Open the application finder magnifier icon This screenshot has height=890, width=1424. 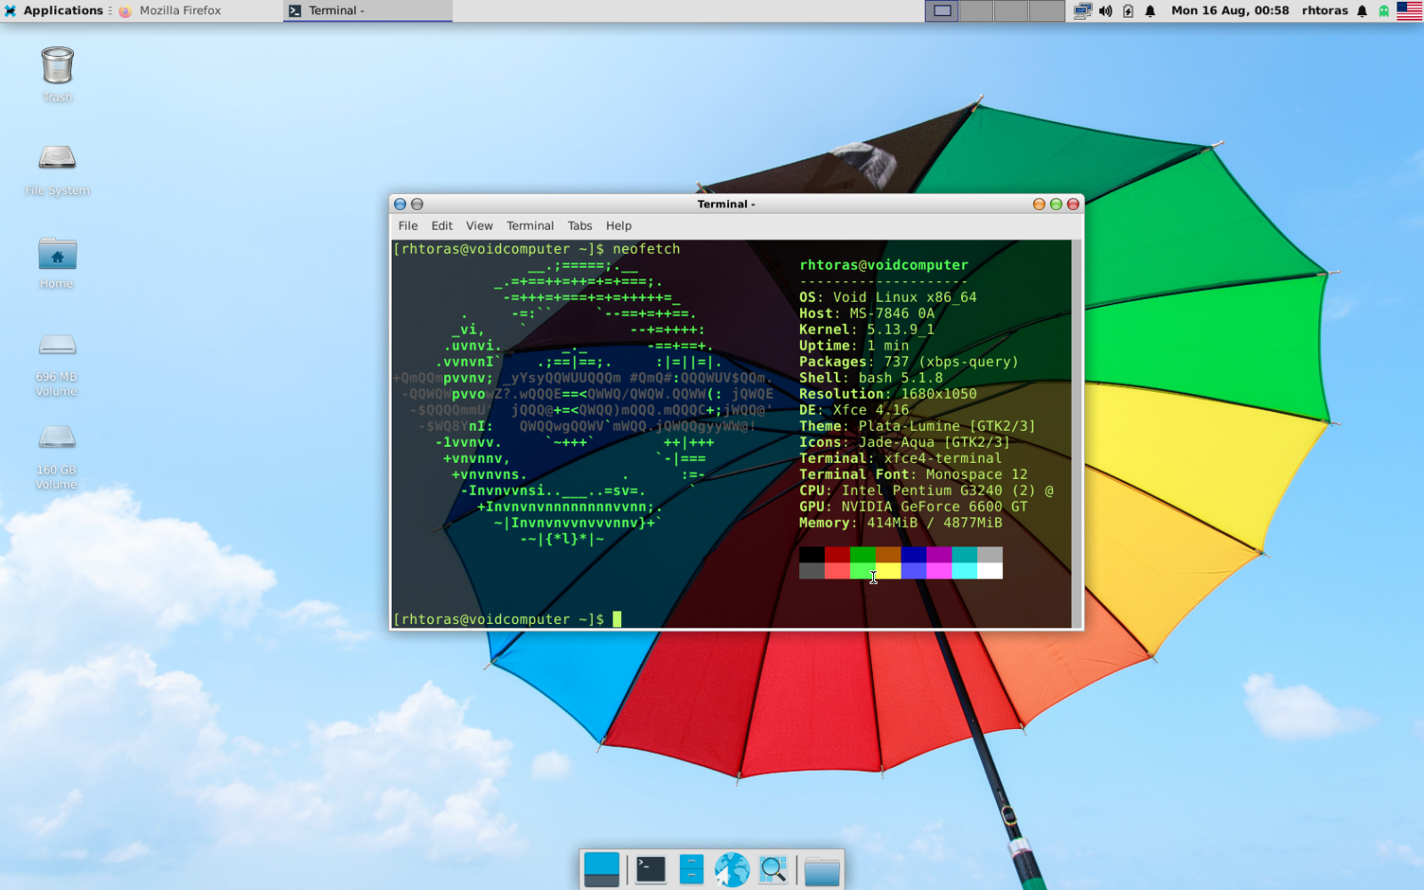tap(773, 869)
